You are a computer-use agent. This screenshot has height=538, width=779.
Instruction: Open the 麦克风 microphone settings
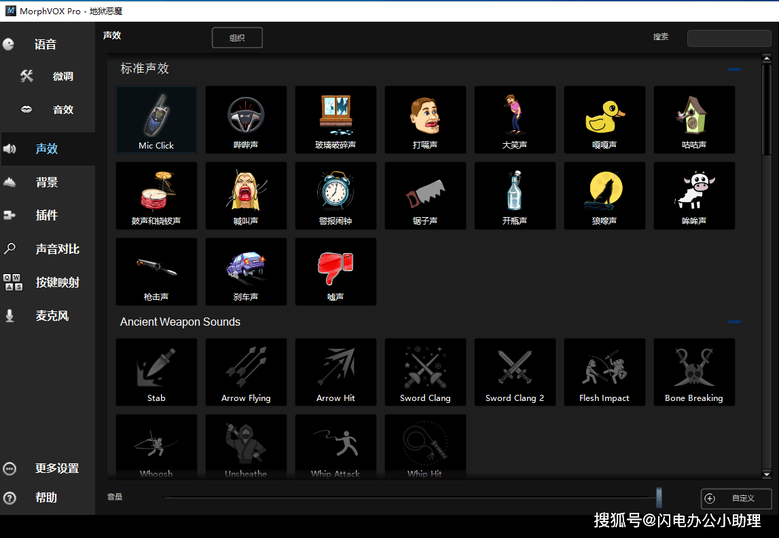pos(47,315)
